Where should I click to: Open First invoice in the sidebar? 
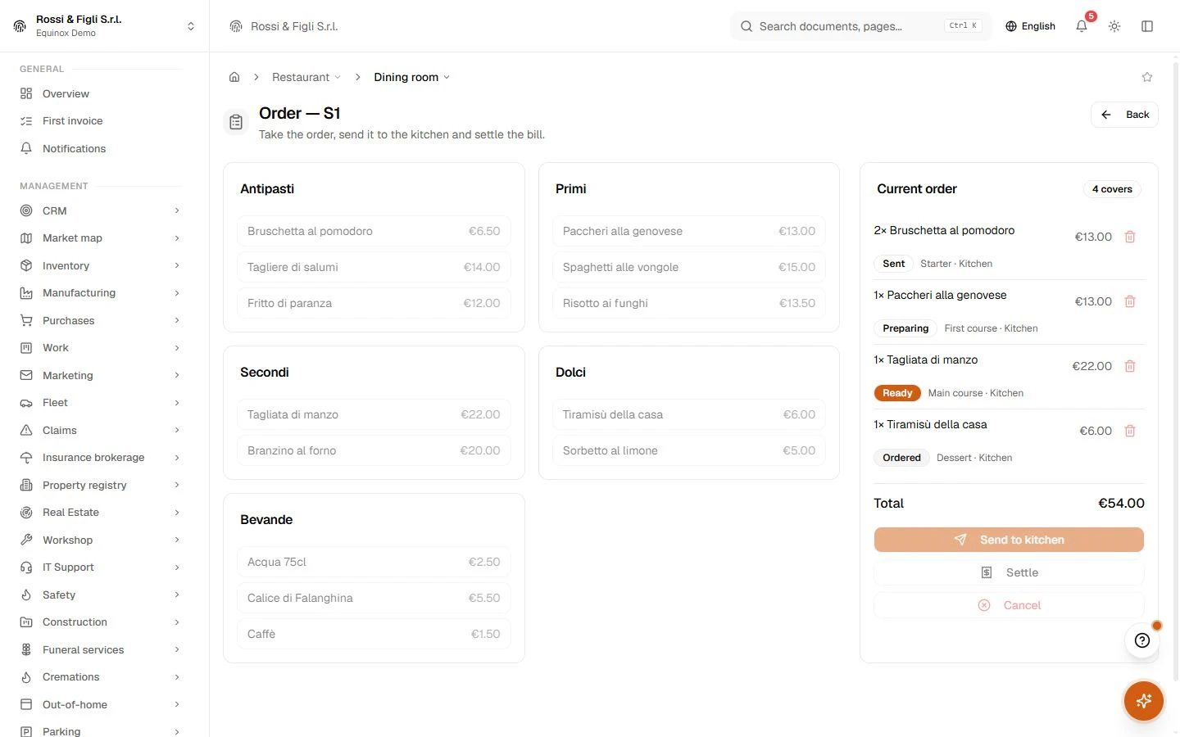click(100, 121)
